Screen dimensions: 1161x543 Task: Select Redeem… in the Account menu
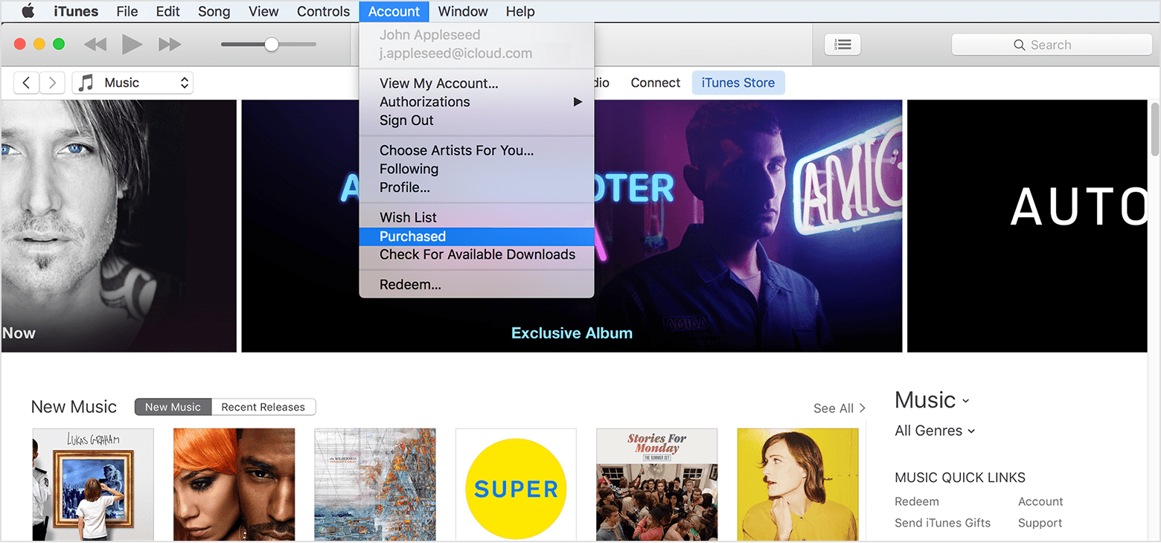click(410, 284)
